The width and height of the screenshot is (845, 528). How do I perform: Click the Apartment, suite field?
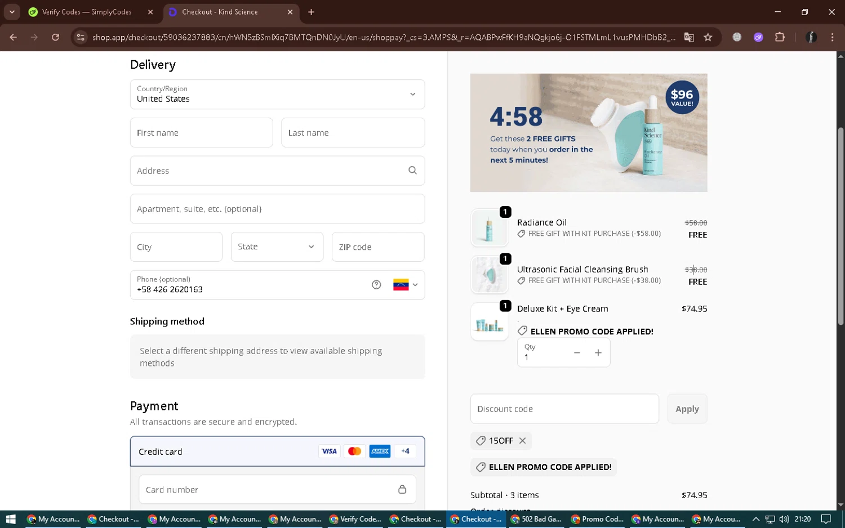pyautogui.click(x=277, y=209)
